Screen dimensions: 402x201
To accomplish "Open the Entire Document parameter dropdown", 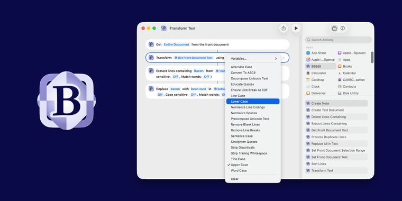I will 176,44.
